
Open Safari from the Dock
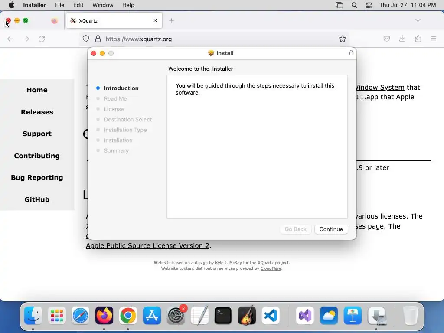click(80, 316)
